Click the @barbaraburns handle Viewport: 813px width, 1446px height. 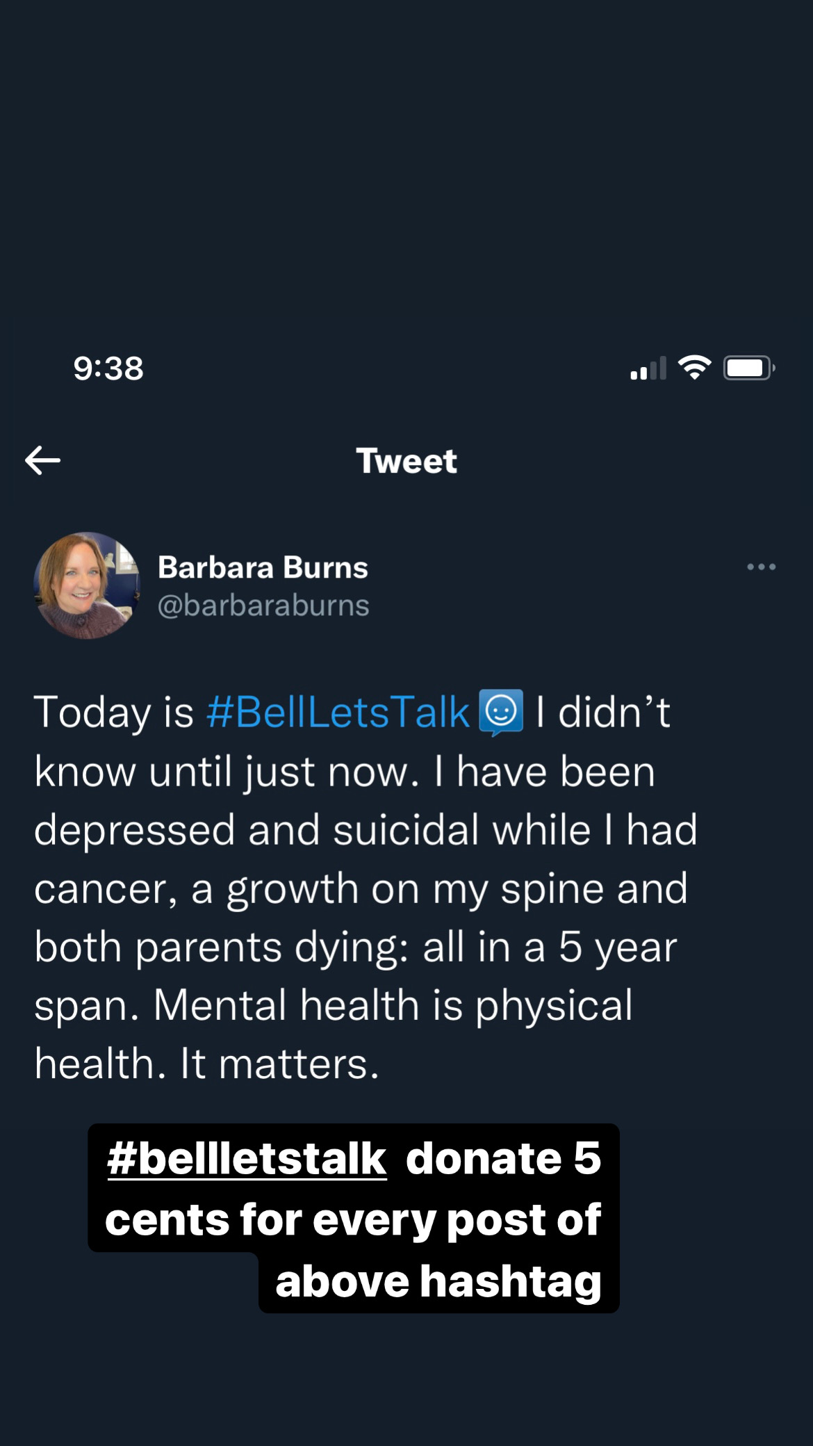263,606
